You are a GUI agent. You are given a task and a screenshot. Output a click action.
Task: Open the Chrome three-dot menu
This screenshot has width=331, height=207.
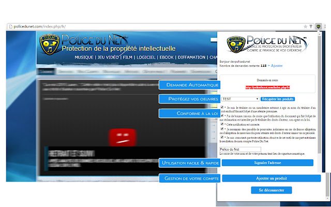coord(325,26)
